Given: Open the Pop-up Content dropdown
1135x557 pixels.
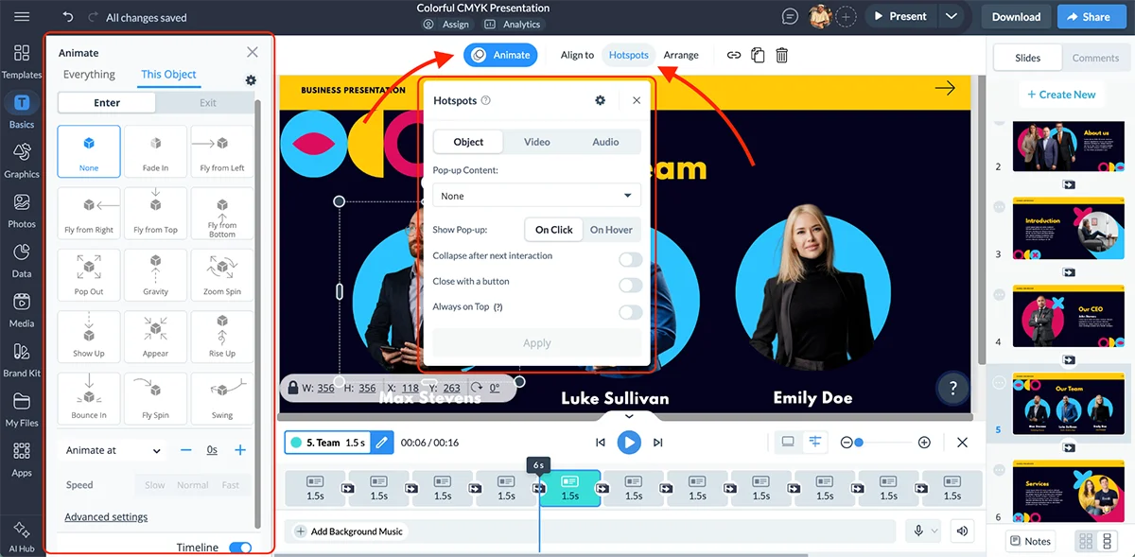Looking at the screenshot, I should coord(536,196).
